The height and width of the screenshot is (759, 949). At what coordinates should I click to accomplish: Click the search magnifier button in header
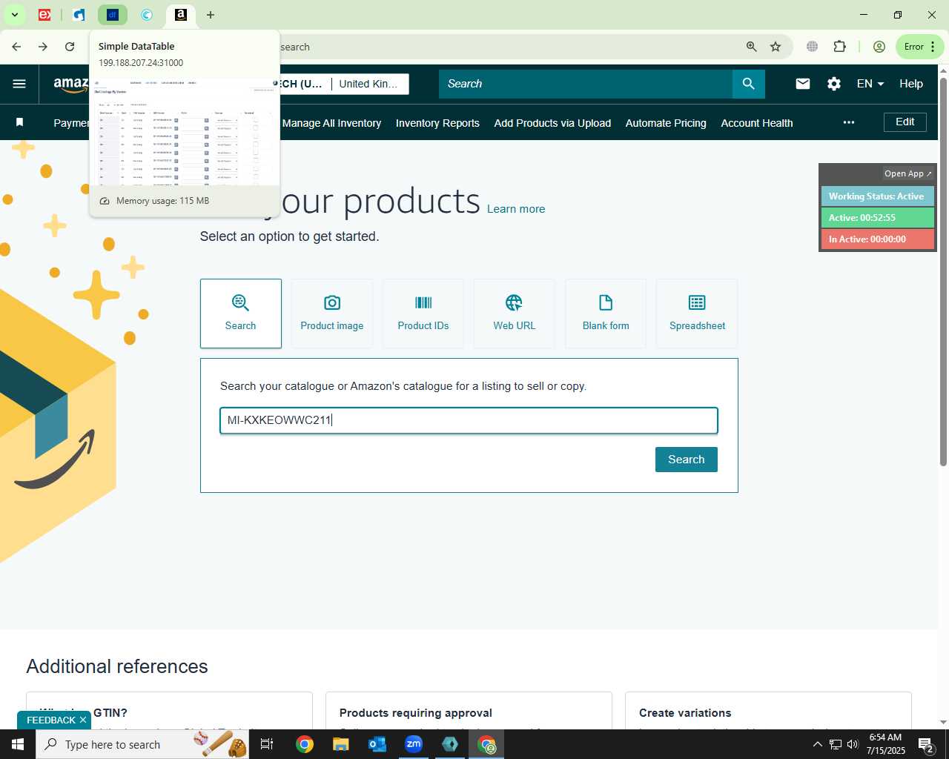[749, 84]
